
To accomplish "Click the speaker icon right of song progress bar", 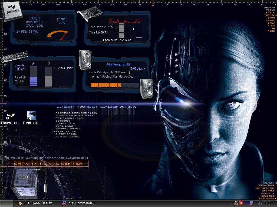I will [x=147, y=89].
